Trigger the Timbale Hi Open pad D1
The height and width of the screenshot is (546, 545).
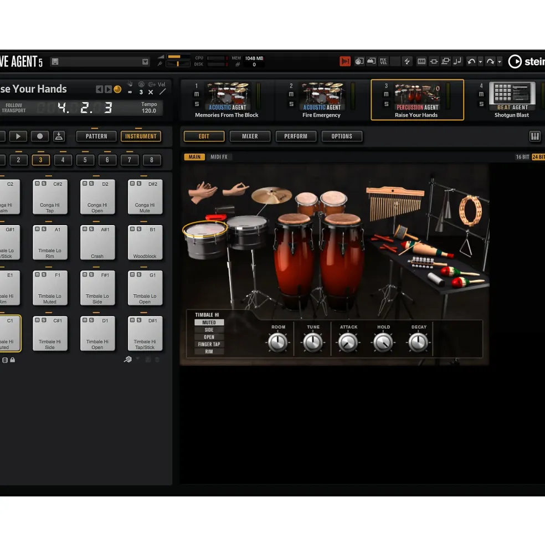point(97,334)
